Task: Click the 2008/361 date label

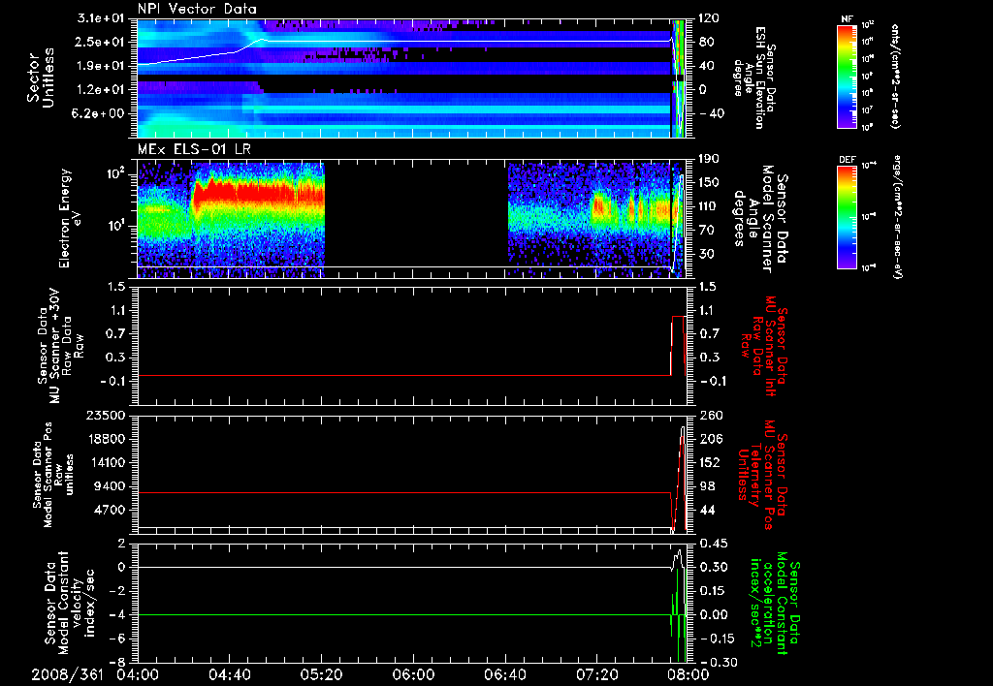Action: pos(66,673)
